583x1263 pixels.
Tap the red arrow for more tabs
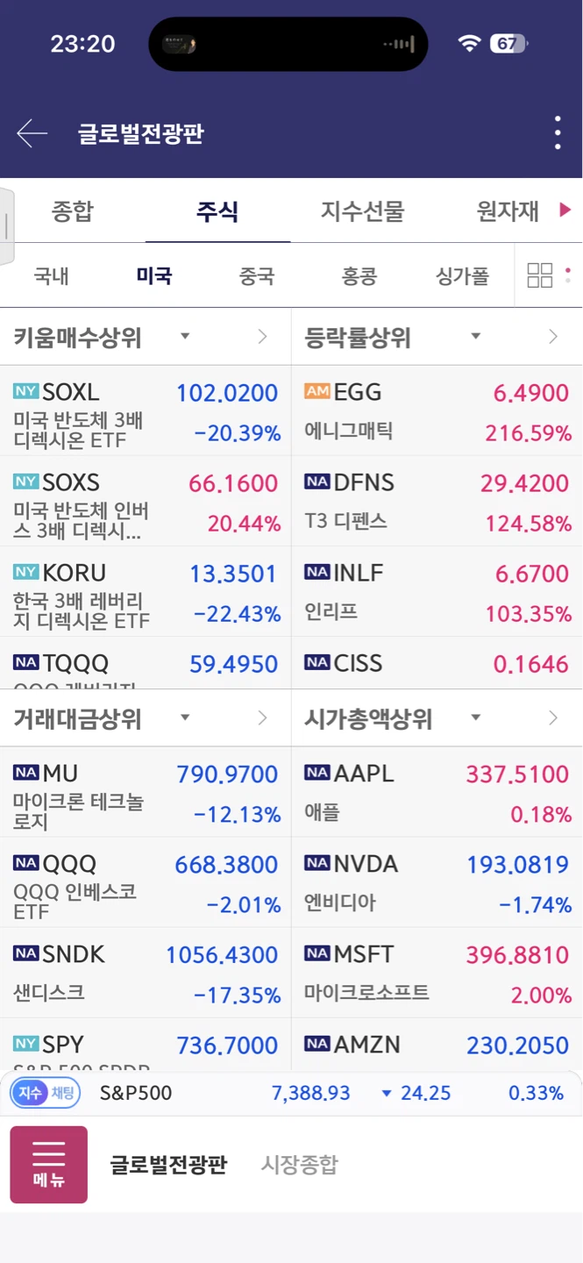[565, 210]
